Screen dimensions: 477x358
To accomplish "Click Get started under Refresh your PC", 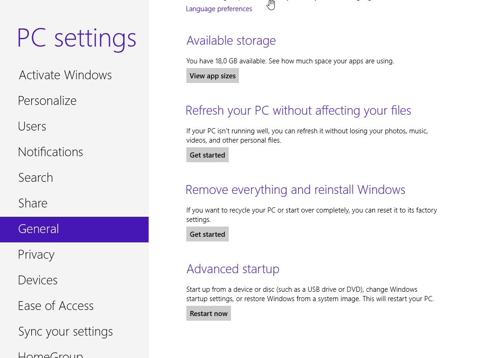I will pyautogui.click(x=207, y=155).
